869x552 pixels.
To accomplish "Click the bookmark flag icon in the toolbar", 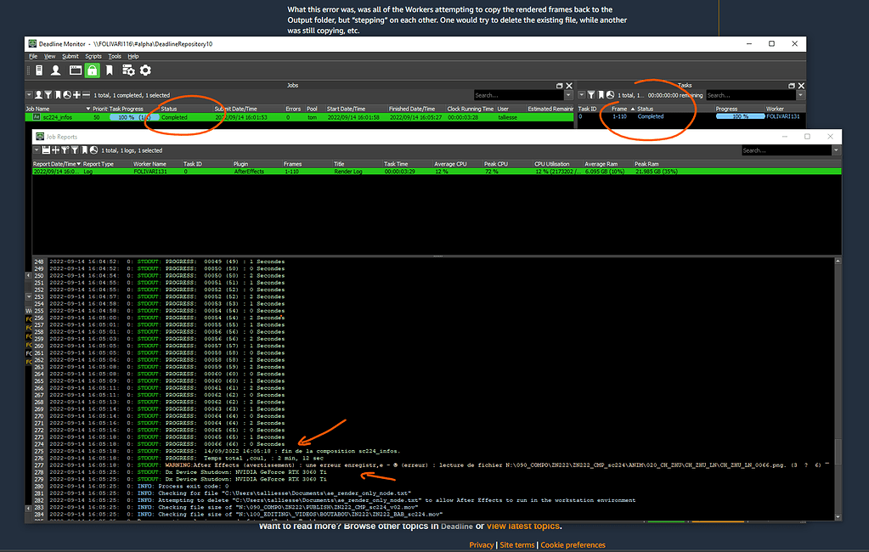I will point(110,69).
